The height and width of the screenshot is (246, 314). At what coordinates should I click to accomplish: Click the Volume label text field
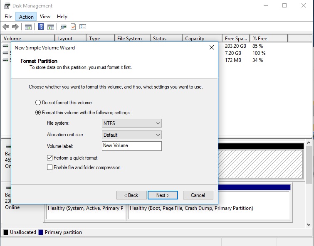[131, 146]
